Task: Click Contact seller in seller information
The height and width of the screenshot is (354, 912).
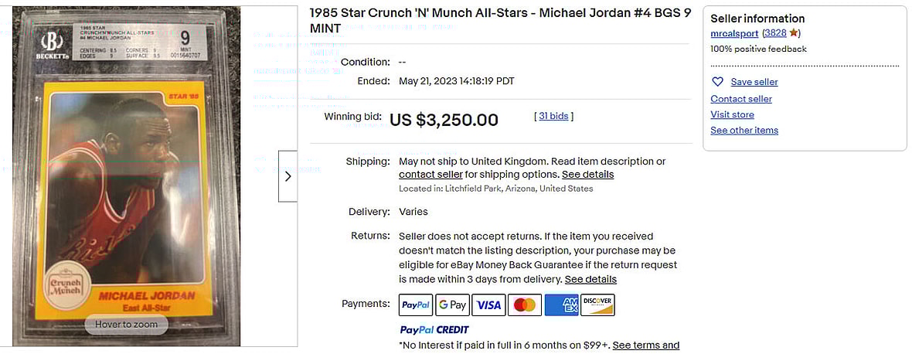Action: coord(741,99)
